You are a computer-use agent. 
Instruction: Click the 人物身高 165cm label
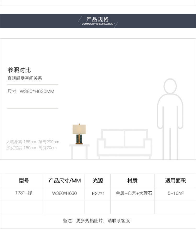click(x=21, y=142)
